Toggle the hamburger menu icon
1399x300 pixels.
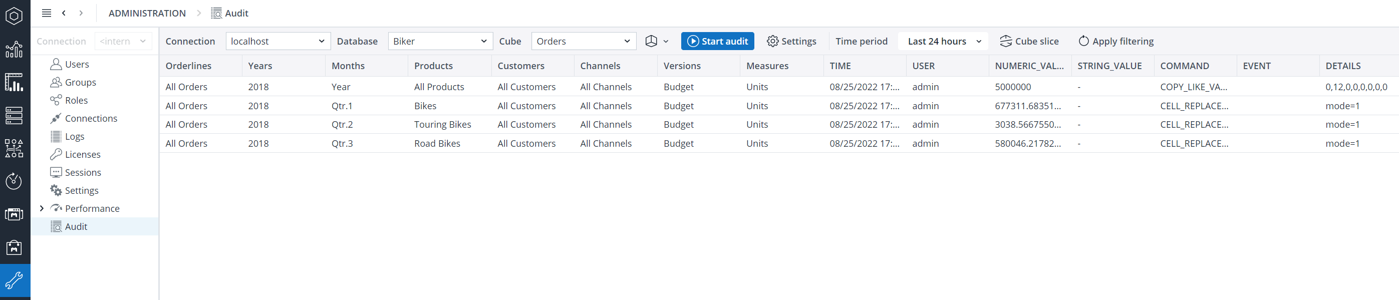[47, 13]
